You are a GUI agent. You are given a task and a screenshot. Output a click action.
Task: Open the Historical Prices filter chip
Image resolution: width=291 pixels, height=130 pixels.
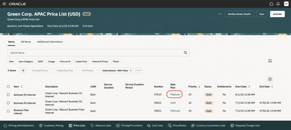(100, 62)
